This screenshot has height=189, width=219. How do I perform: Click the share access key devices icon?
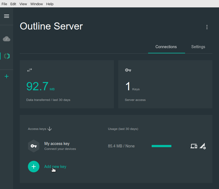tap(194, 146)
